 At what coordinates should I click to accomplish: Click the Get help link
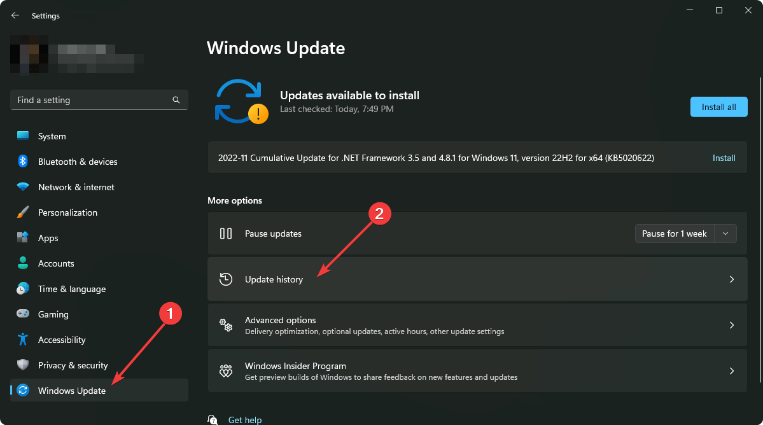tap(245, 419)
